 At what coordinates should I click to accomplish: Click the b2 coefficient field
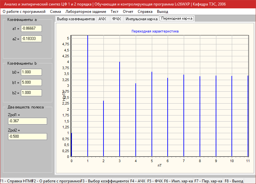point(31,93)
